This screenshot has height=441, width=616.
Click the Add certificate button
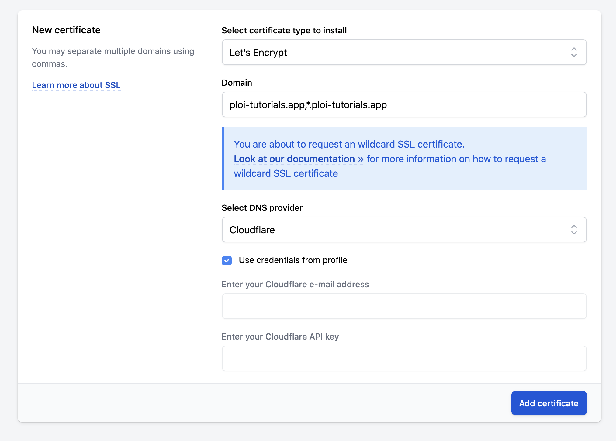549,403
